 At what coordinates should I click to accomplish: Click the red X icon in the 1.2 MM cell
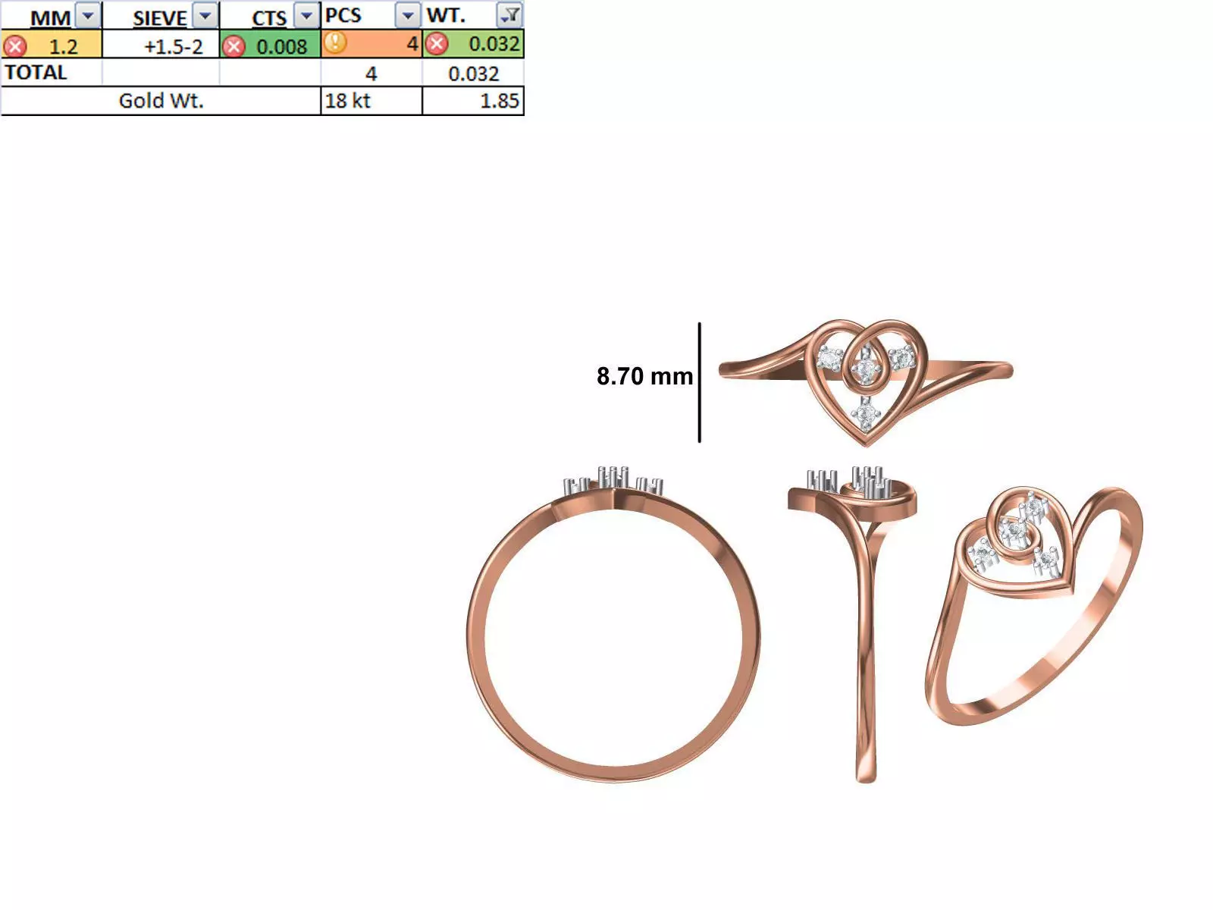[15, 46]
